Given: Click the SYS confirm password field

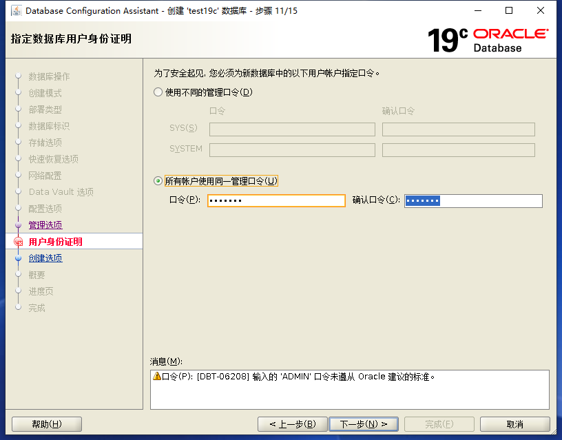Looking at the screenshot, I should (x=459, y=129).
